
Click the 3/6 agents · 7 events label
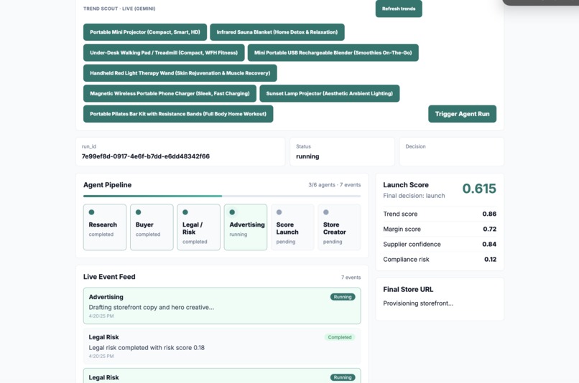[x=335, y=185]
